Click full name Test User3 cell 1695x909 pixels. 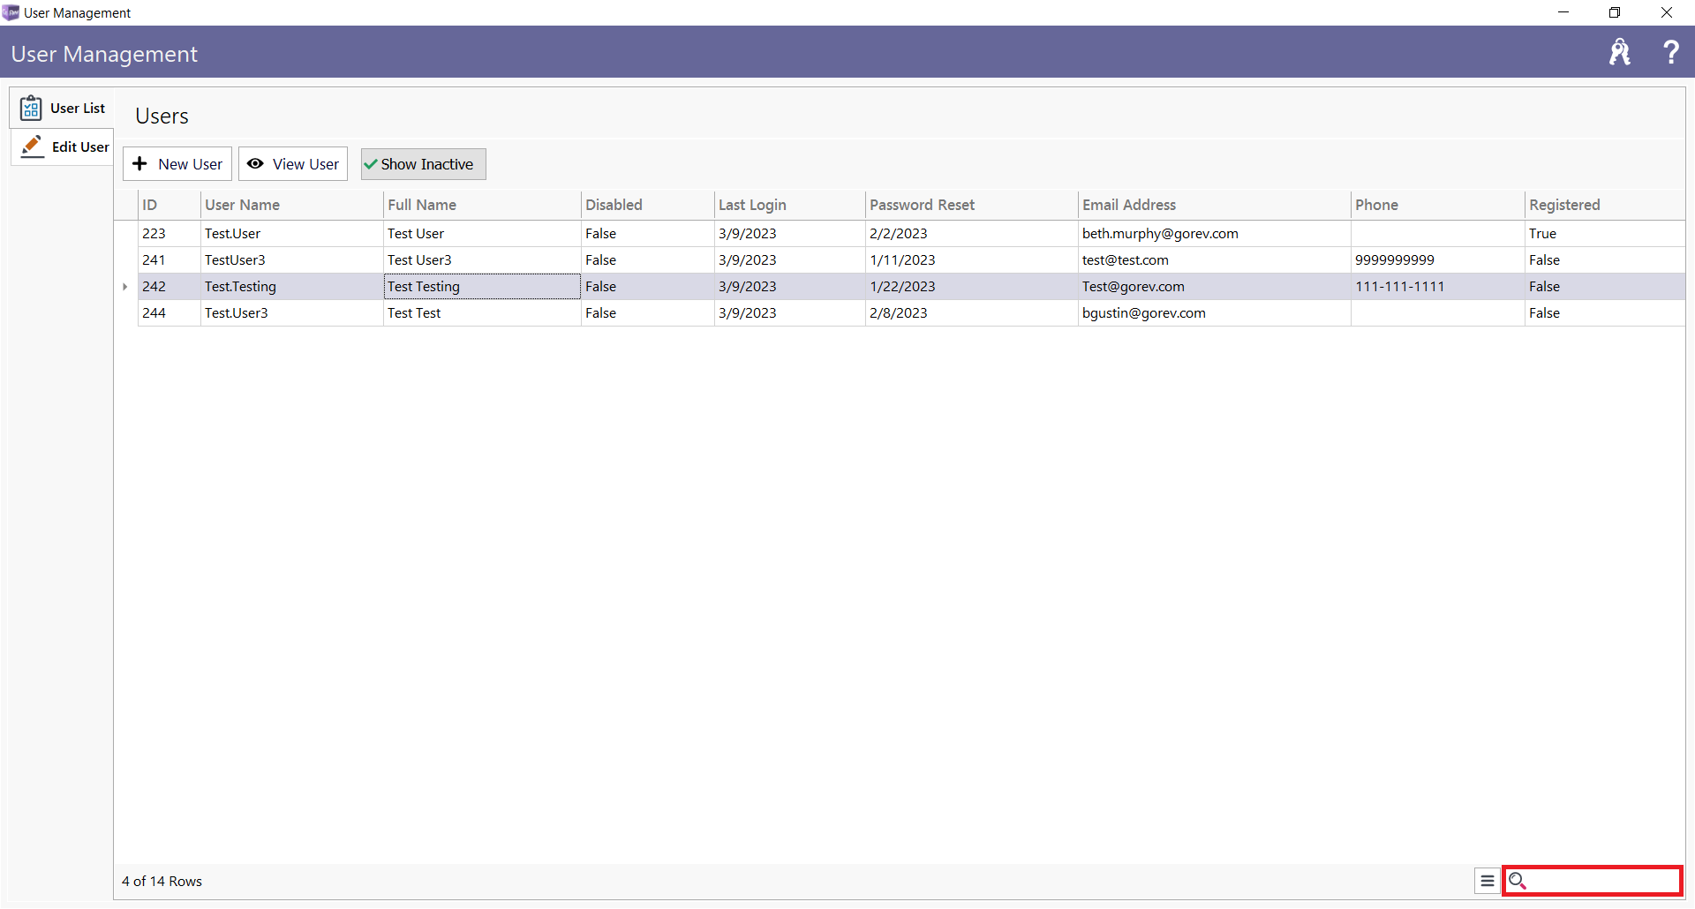[x=482, y=260]
